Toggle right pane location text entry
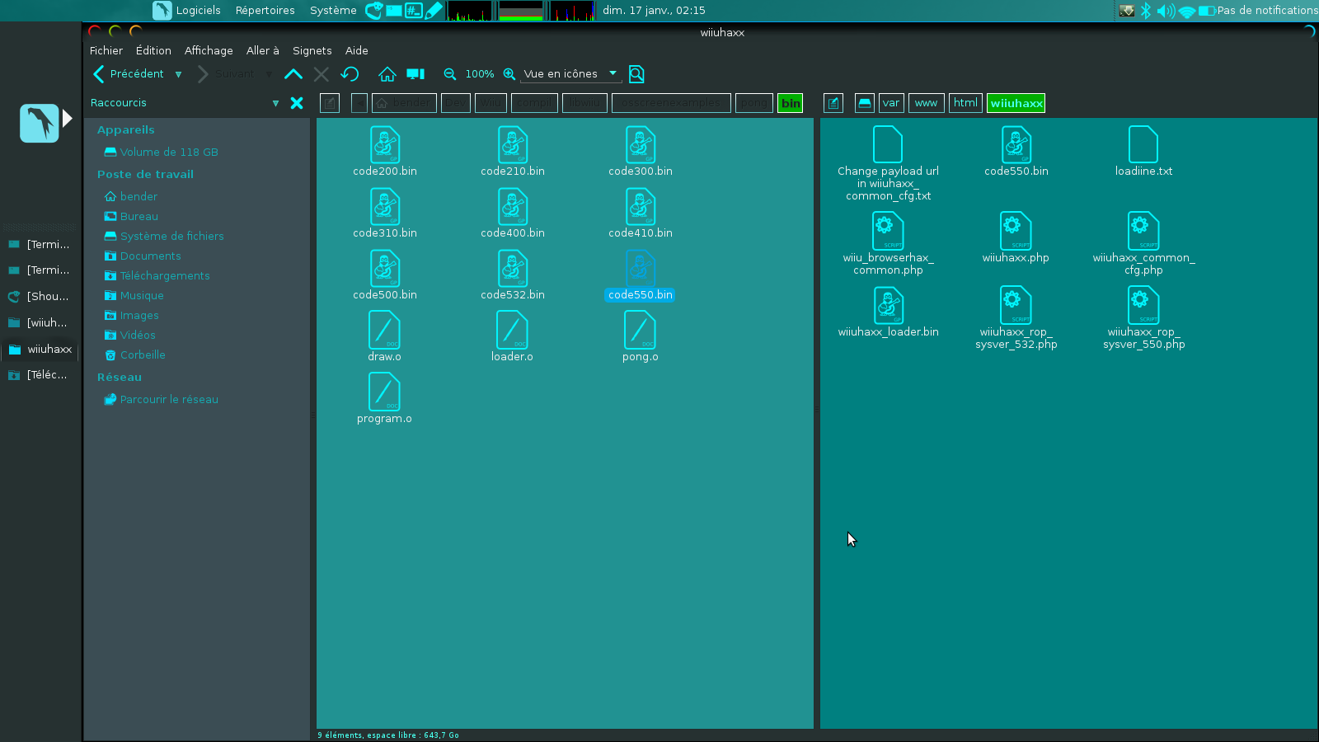 pos(833,103)
